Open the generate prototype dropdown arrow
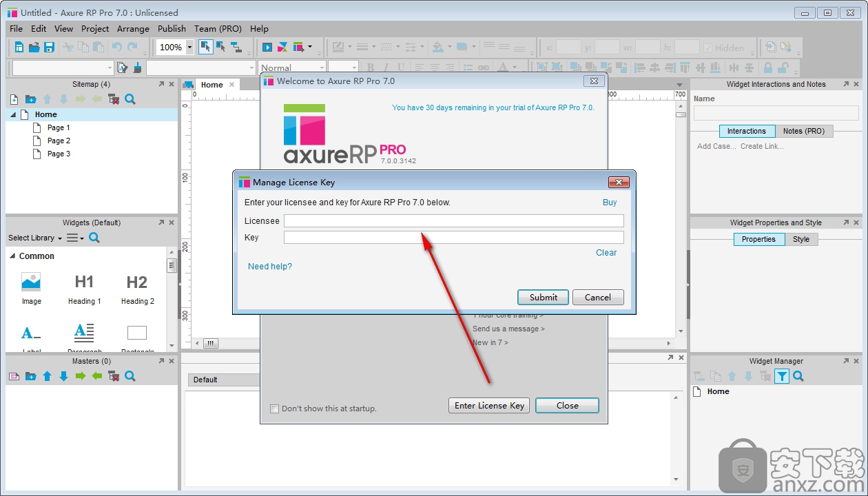The image size is (868, 496). 310,47
